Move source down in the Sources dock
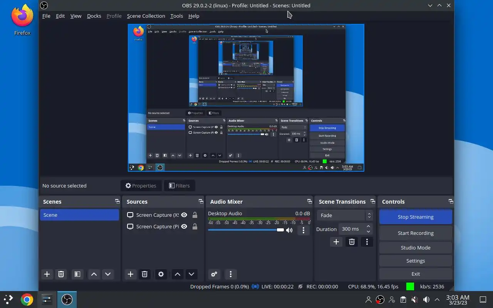This screenshot has width=493, height=308. pyautogui.click(x=191, y=274)
